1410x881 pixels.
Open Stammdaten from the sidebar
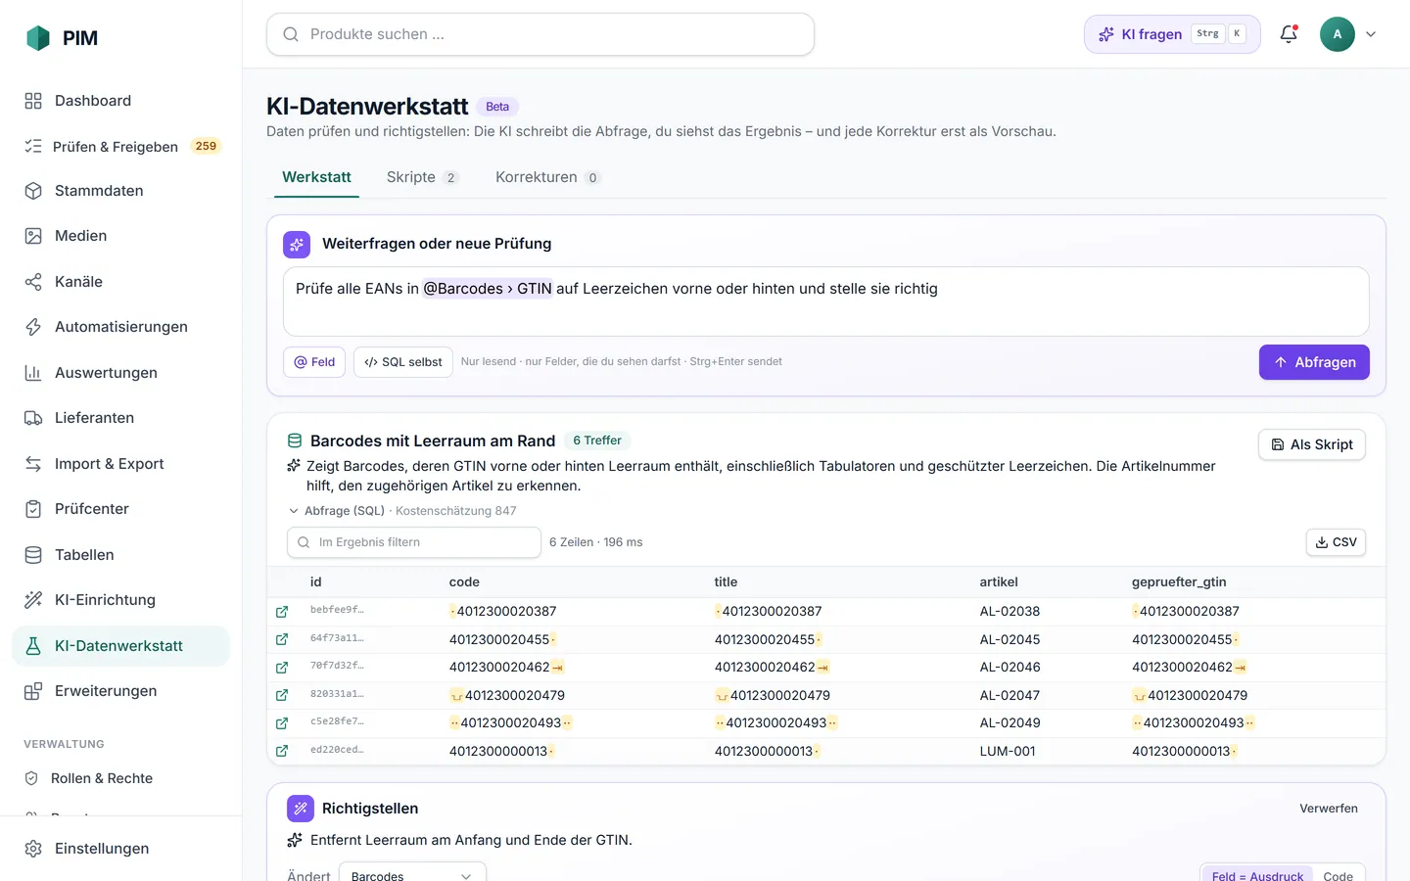point(120,191)
